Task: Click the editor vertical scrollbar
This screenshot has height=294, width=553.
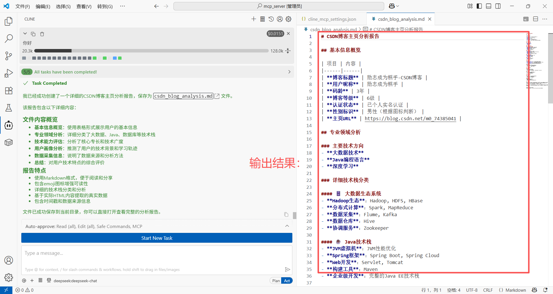Action: coord(550,68)
